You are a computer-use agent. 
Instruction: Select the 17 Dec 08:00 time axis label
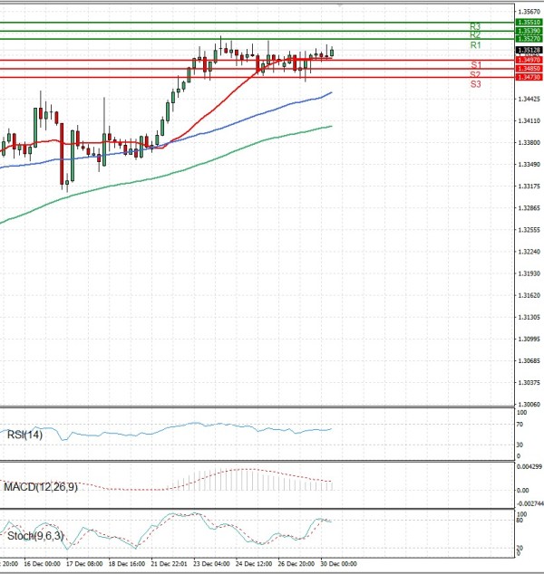tap(86, 564)
